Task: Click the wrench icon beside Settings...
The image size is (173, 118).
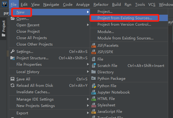Action: click(x=12, y=51)
